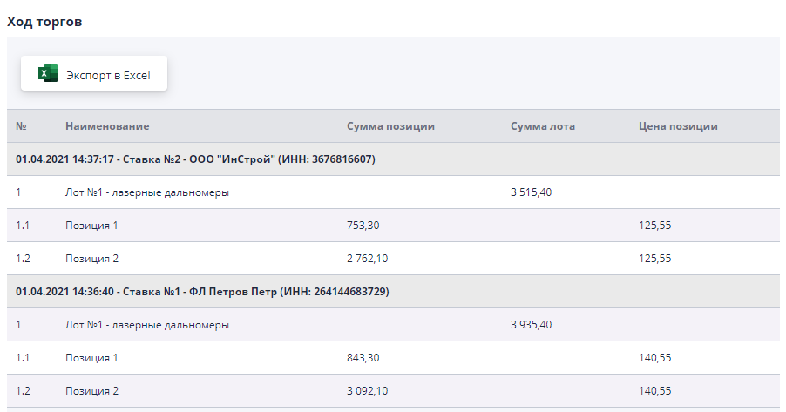The height and width of the screenshot is (412, 786).
Task: Select the "Цена позиции" column header
Action: (678, 126)
